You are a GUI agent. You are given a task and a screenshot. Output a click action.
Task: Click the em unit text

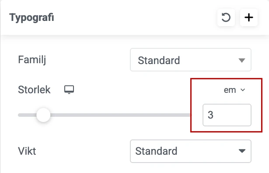(x=230, y=90)
